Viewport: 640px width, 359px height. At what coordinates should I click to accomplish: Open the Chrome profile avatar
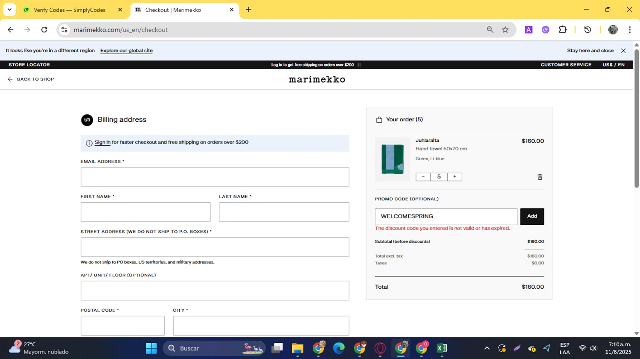pos(613,30)
